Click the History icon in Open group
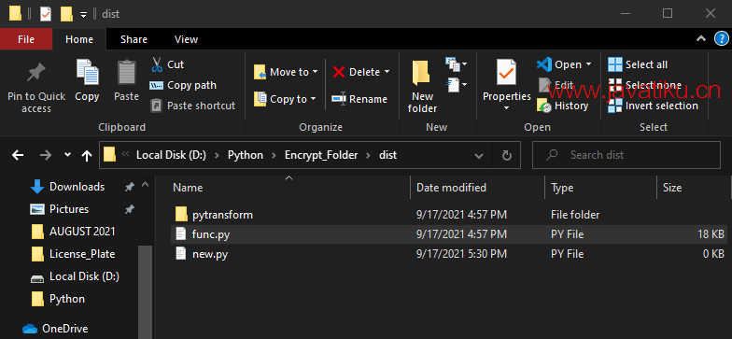This screenshot has width=732, height=339. (544, 106)
